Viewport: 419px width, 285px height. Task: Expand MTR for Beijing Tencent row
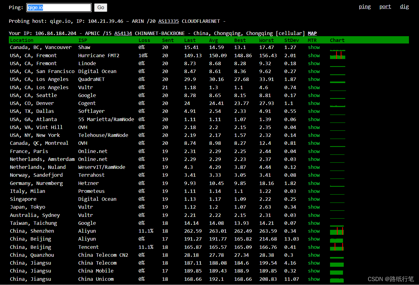[314, 247]
